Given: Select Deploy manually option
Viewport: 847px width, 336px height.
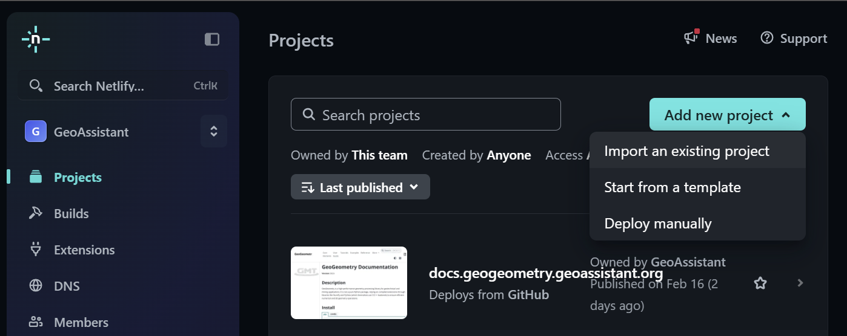Looking at the screenshot, I should tap(658, 224).
